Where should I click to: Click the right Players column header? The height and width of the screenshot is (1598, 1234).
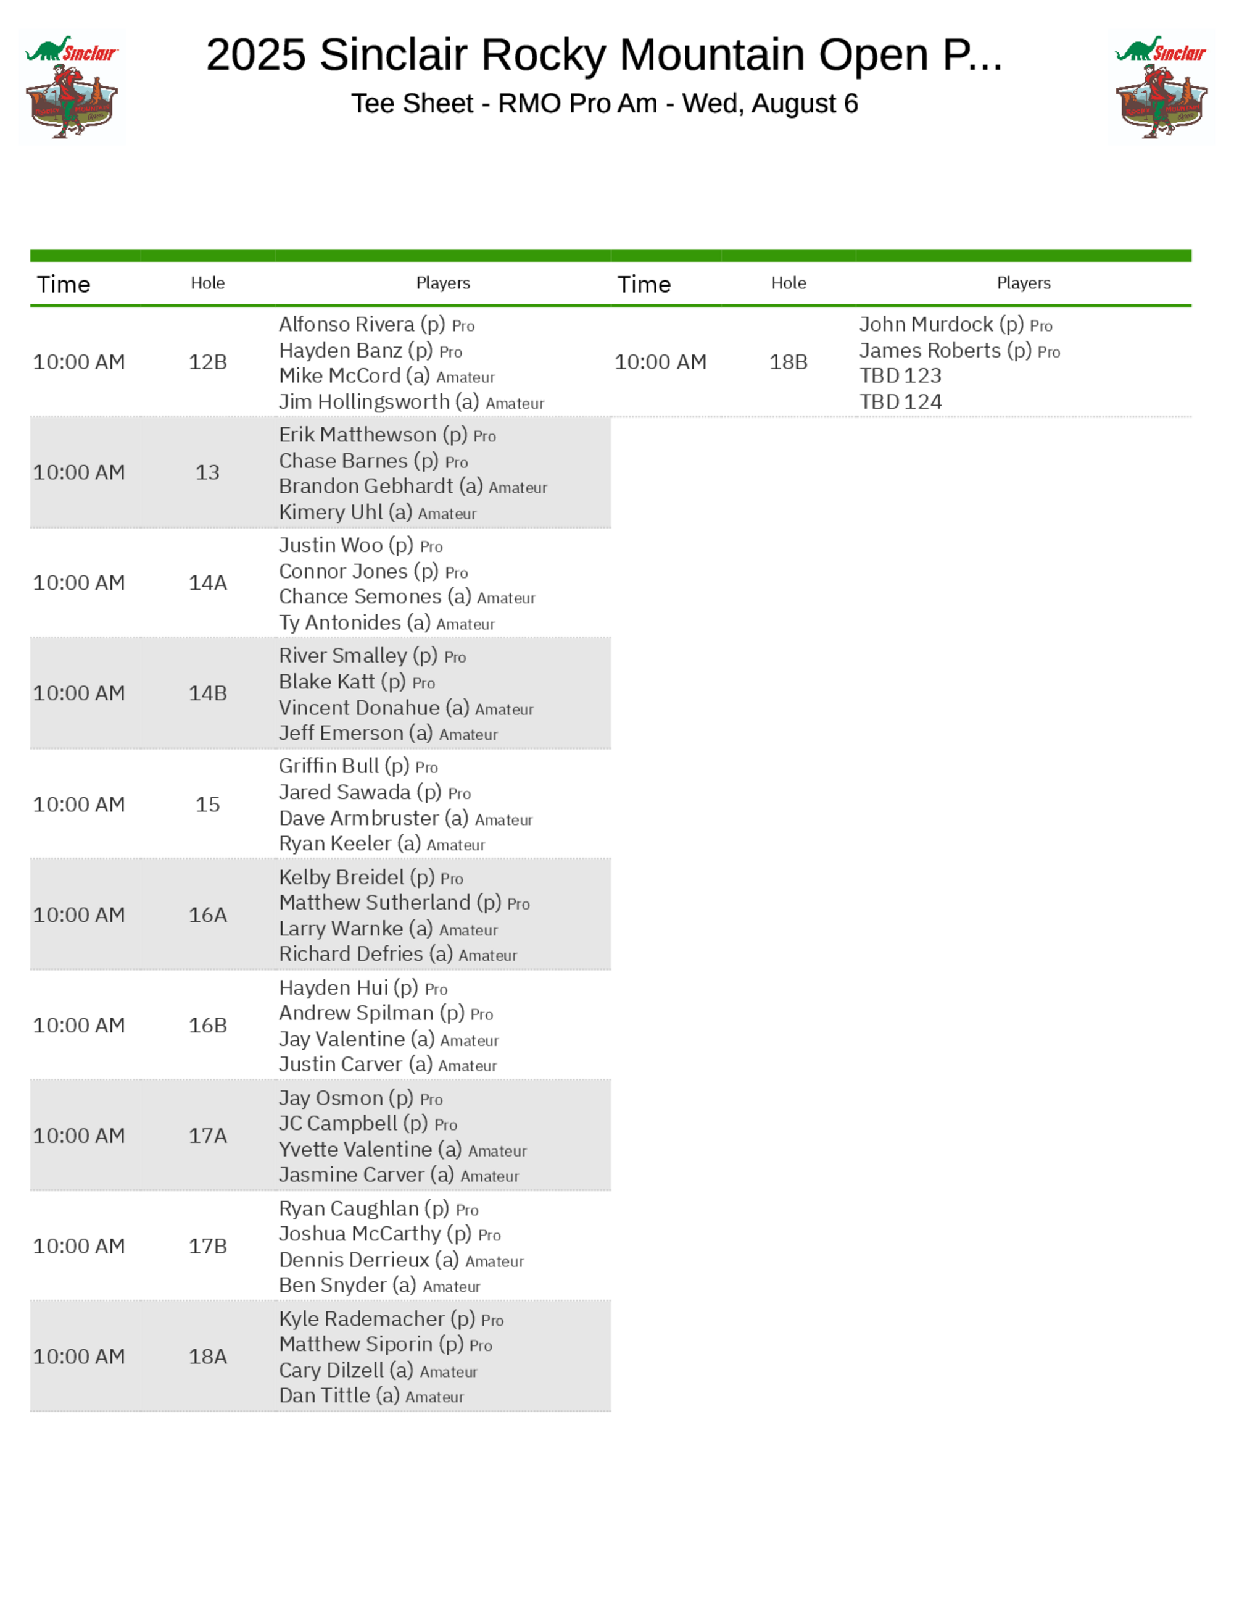click(x=1024, y=283)
